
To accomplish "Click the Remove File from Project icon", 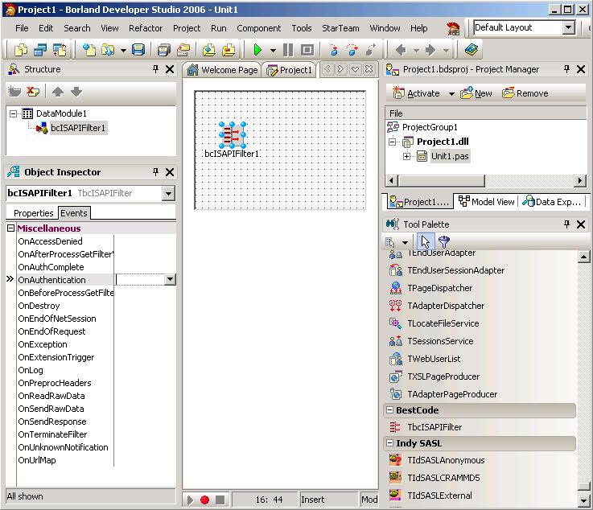I will point(229,50).
